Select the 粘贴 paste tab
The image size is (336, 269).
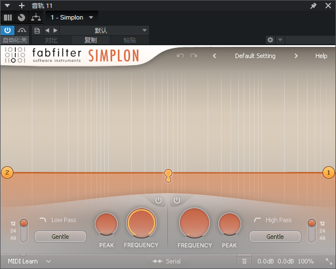[129, 40]
